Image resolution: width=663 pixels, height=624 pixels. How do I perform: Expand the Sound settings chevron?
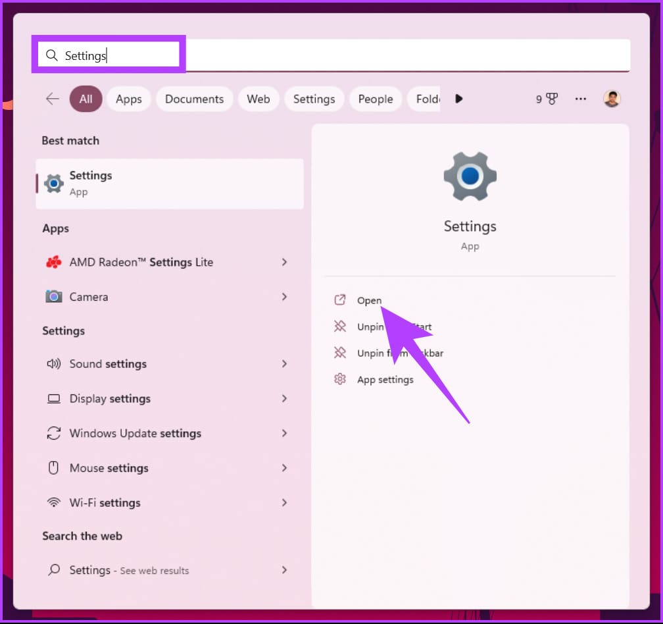tap(284, 364)
